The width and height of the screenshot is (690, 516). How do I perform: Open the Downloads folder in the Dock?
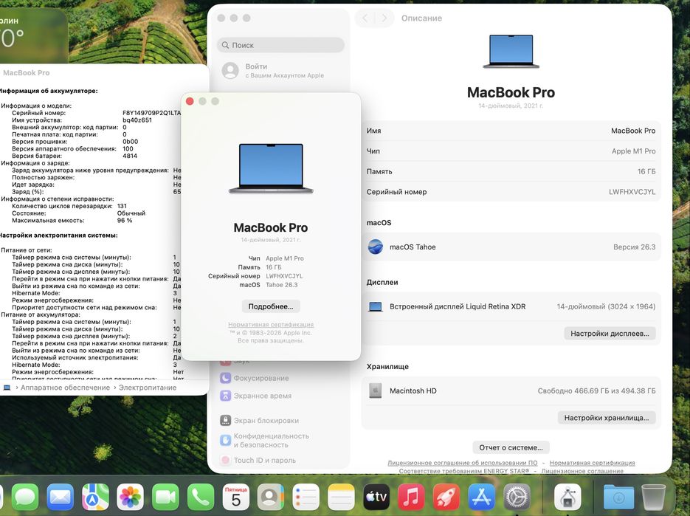click(618, 497)
